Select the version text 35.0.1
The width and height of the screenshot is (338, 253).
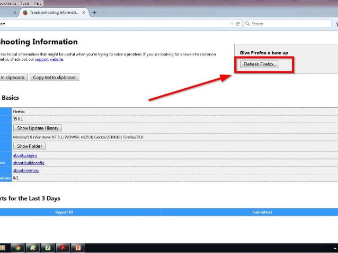point(18,119)
